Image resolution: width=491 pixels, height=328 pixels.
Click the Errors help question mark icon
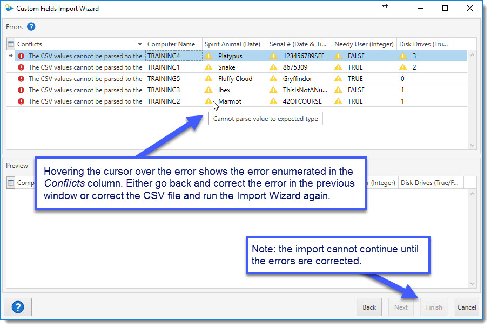click(31, 27)
